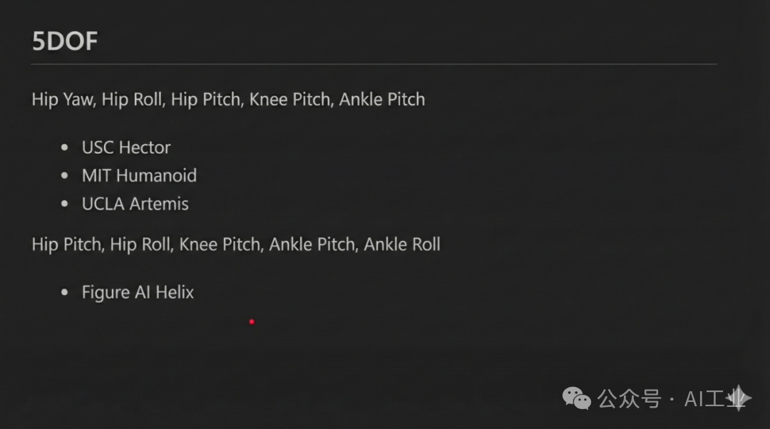Click Ankle Pitch ending the first joint list
Image resolution: width=770 pixels, height=429 pixels.
click(x=382, y=99)
